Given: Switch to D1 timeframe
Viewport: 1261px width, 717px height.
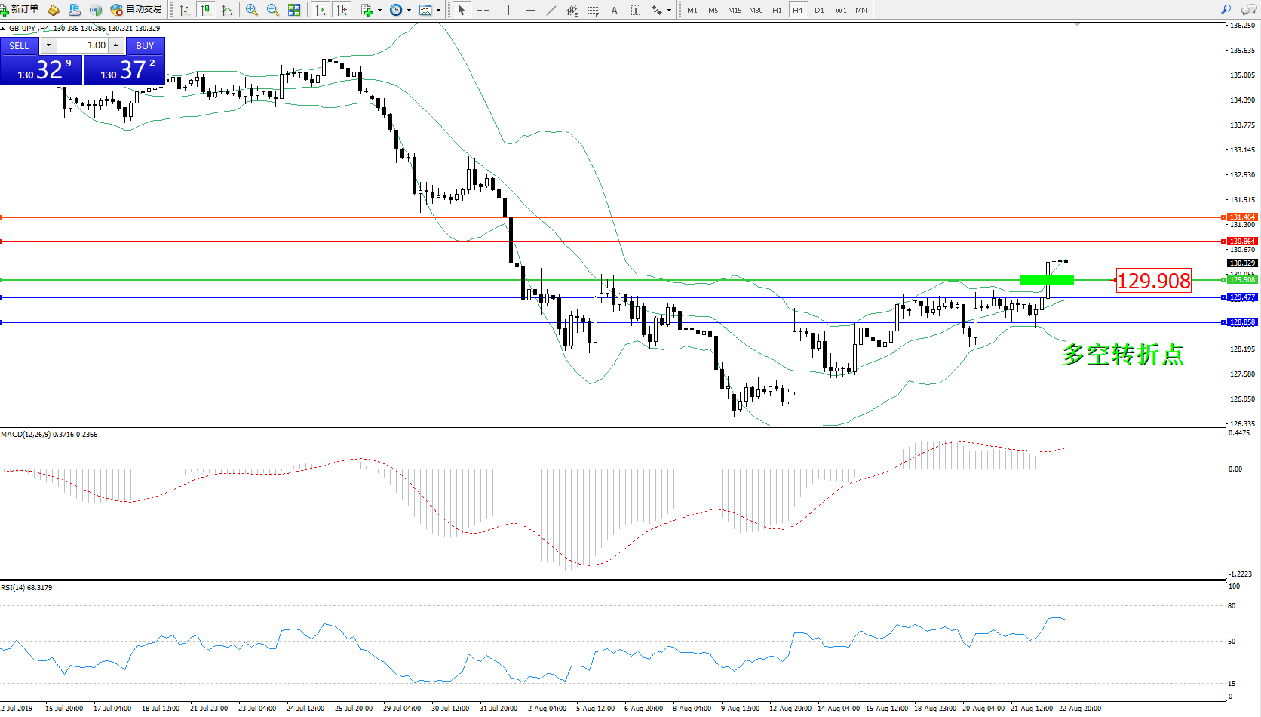Looking at the screenshot, I should tap(819, 10).
